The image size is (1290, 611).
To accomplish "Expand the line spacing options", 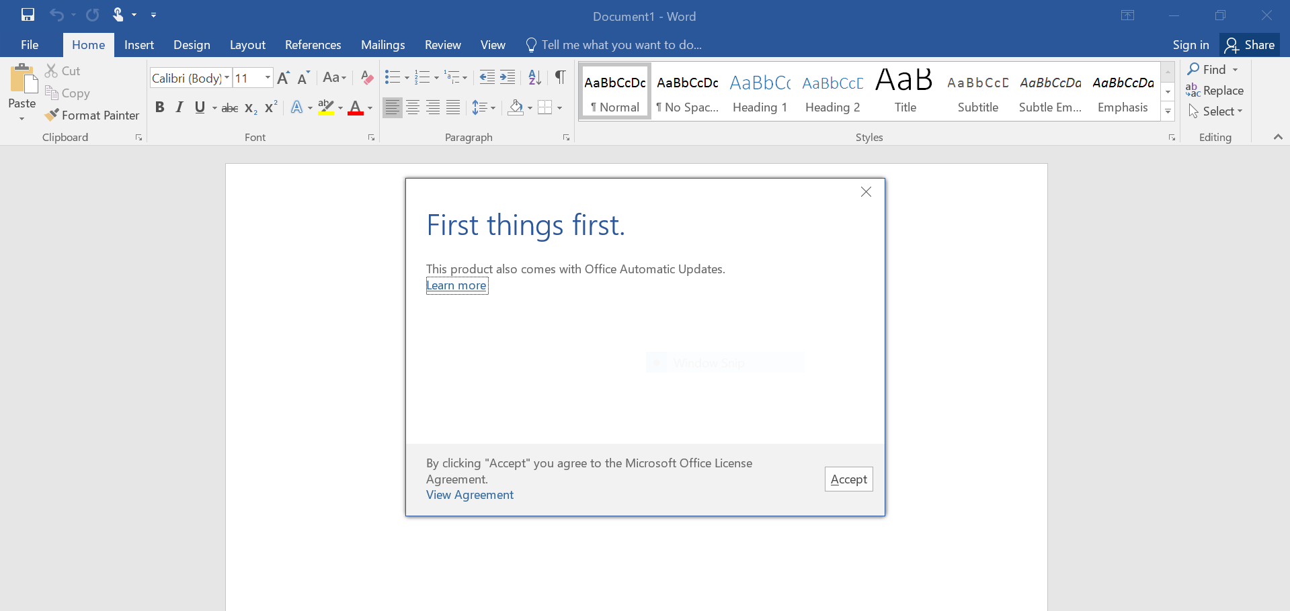I will [x=493, y=107].
